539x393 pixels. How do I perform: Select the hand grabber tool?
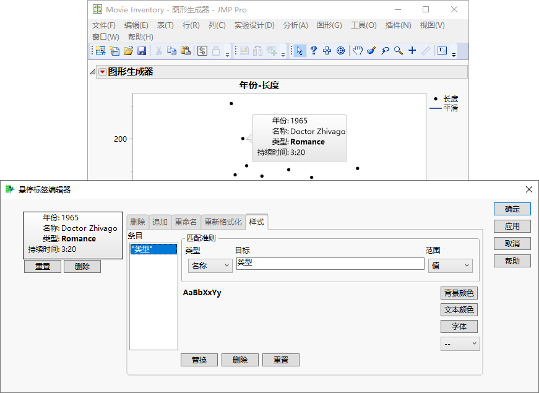click(358, 51)
